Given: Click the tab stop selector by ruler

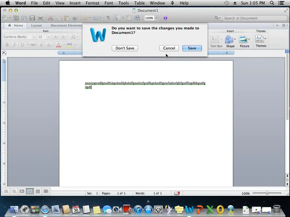Looking at the screenshot, I should 4,53.
